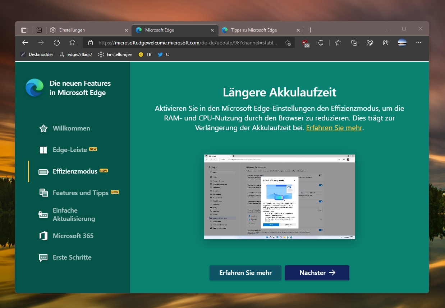Close the Microsoft Edge tab
The height and width of the screenshot is (308, 445).
pyautogui.click(x=212, y=30)
